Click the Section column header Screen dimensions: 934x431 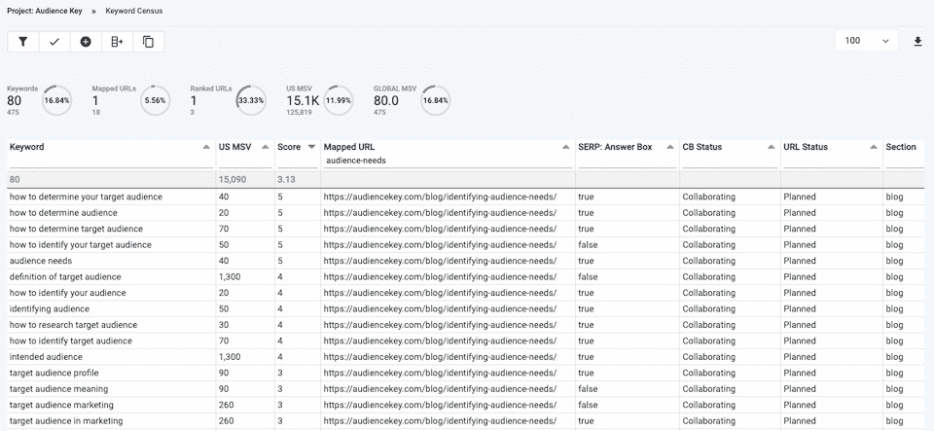(x=901, y=147)
